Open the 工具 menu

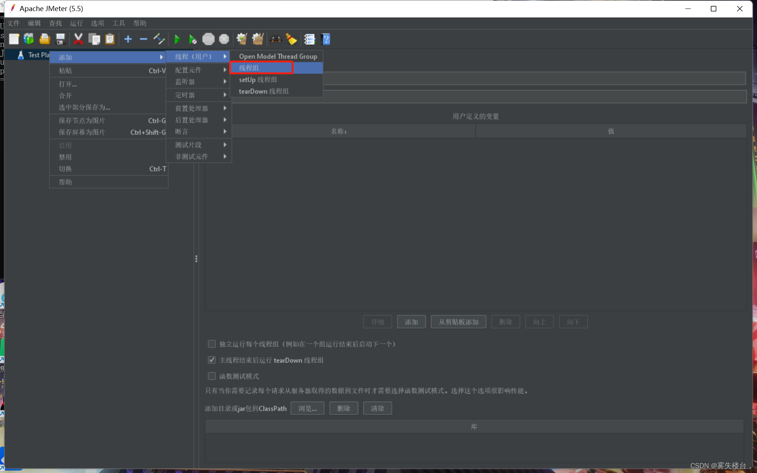point(119,23)
